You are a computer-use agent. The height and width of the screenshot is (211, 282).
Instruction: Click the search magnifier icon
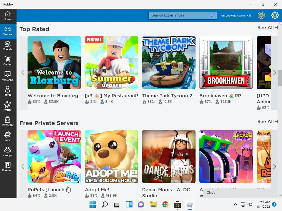pyautogui.click(x=213, y=15)
